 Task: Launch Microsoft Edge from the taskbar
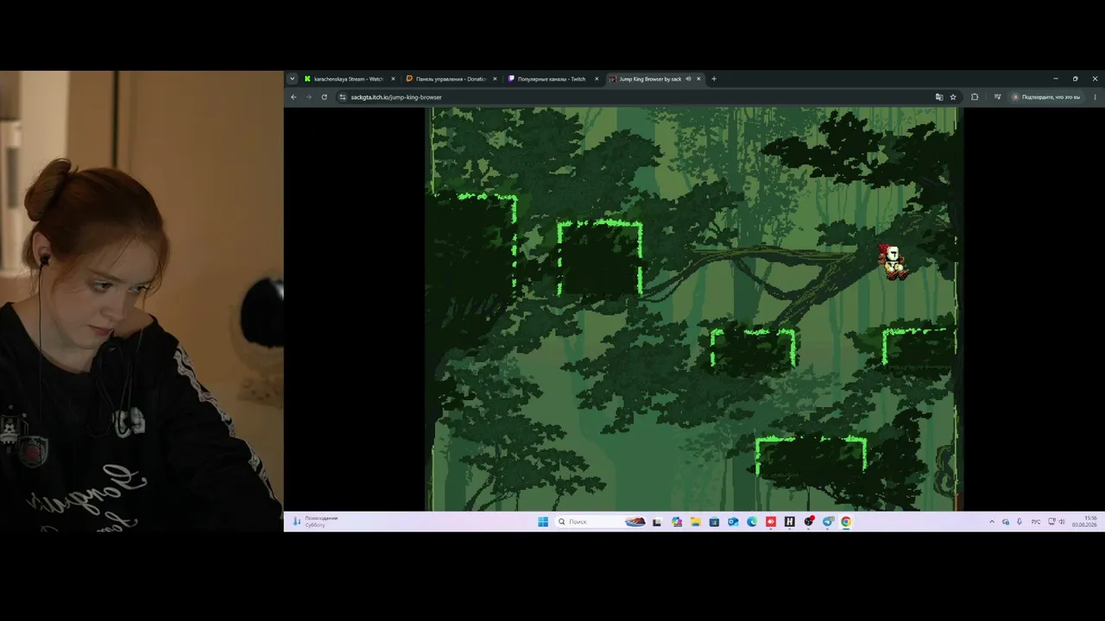752,522
